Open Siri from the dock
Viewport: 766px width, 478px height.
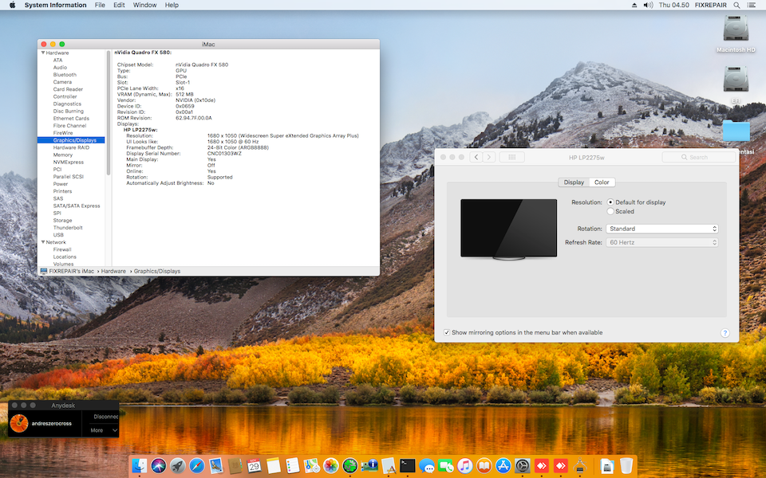coord(158,466)
